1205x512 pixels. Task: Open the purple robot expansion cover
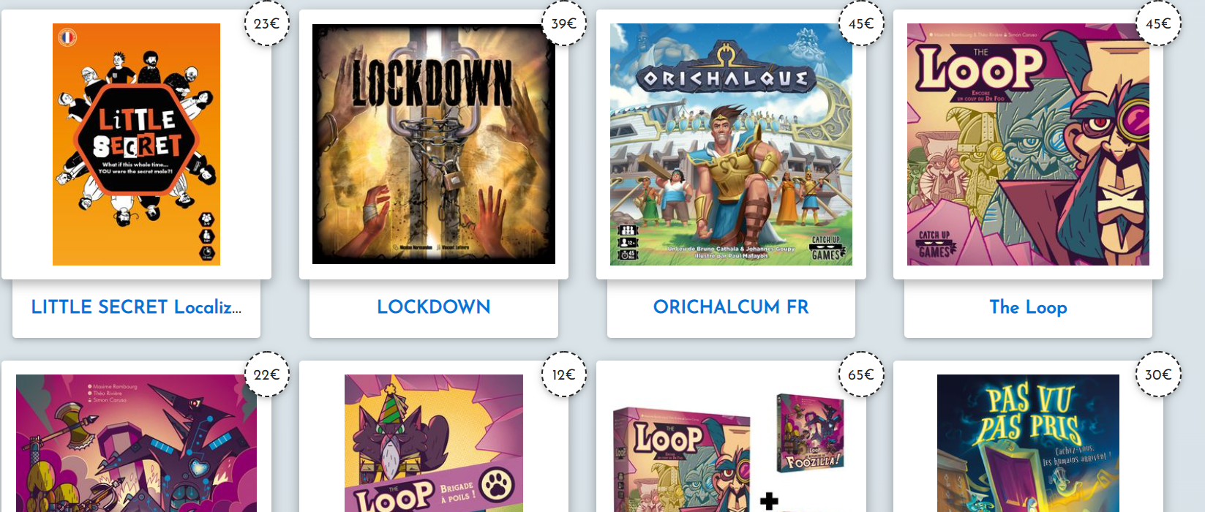point(136,443)
